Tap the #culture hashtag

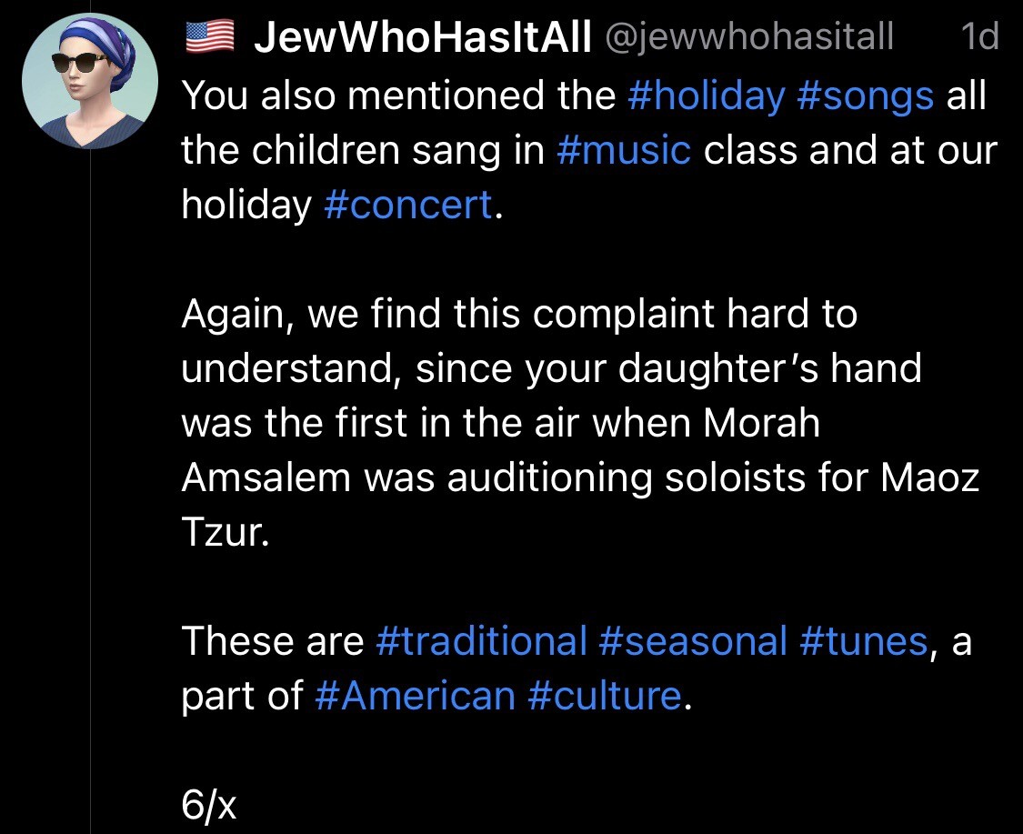coord(604,696)
